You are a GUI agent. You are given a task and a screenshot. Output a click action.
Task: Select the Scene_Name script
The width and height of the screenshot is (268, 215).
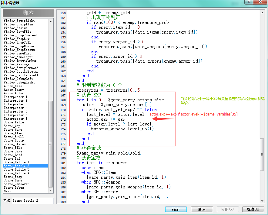[x=13, y=181]
